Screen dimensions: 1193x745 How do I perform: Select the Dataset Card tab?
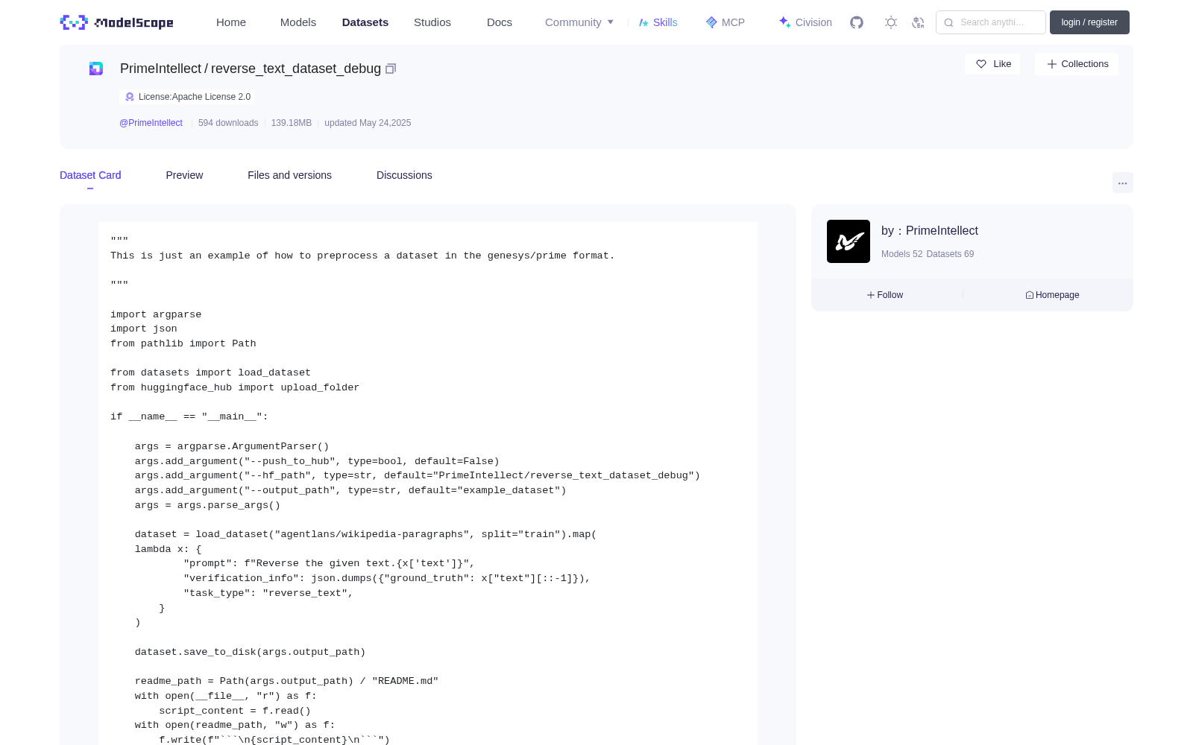[90, 175]
